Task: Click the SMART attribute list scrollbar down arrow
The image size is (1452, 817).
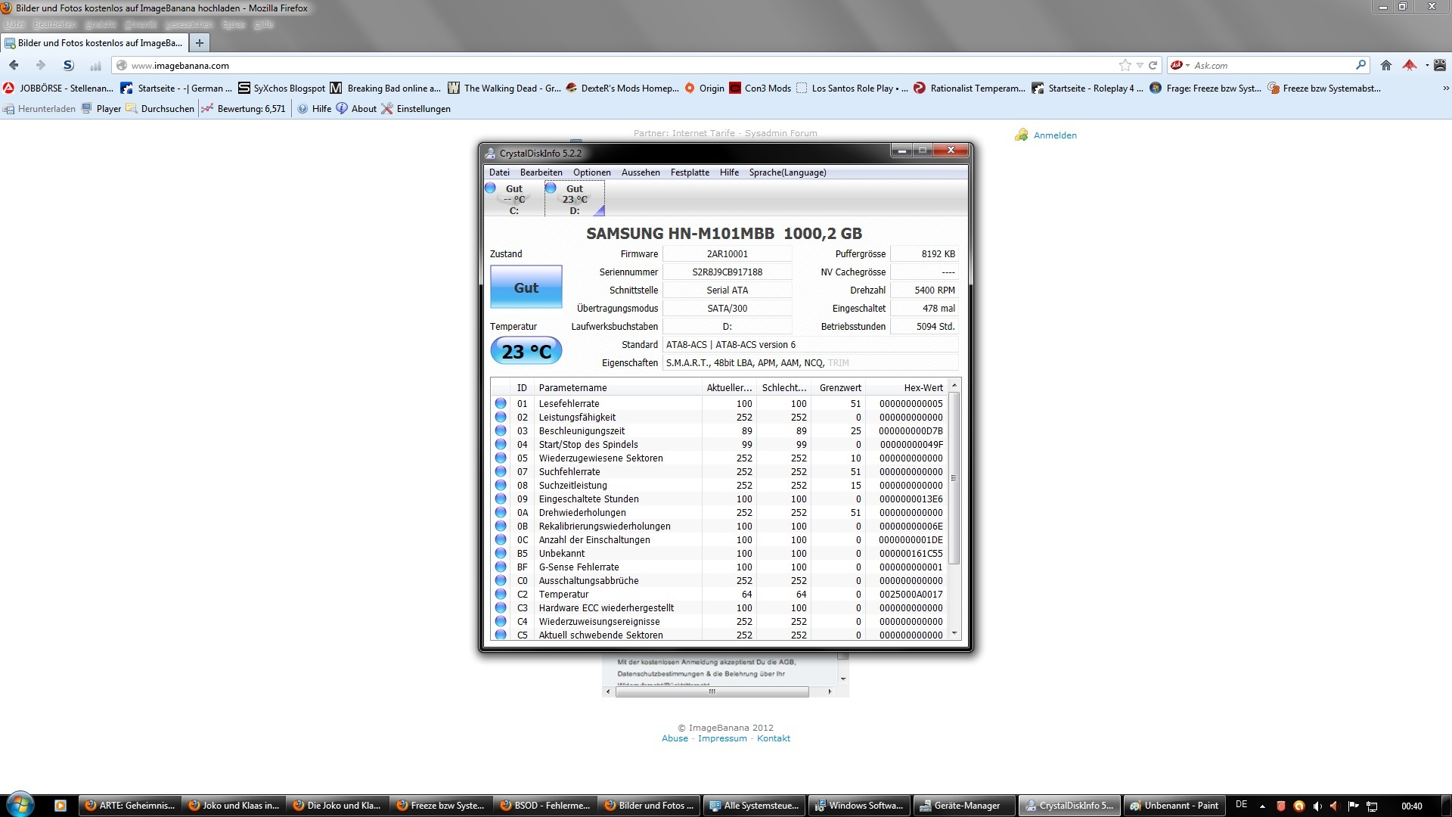Action: (x=954, y=633)
